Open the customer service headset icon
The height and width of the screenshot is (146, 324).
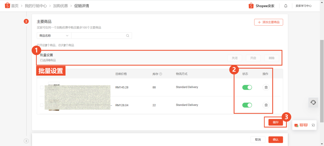pos(313,102)
